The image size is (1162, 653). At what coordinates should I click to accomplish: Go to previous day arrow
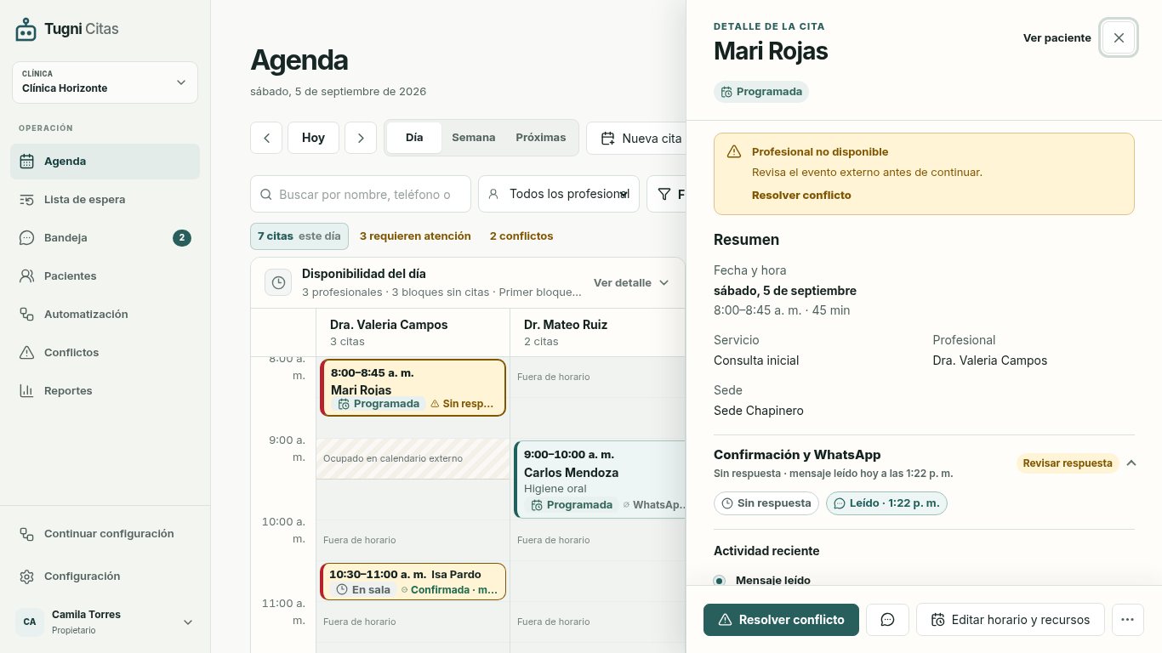(x=266, y=138)
